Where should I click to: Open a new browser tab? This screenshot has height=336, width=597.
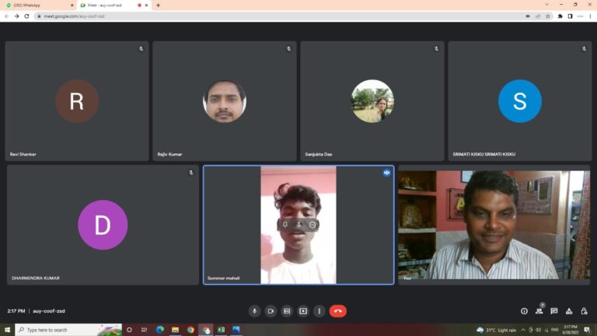pos(158,5)
